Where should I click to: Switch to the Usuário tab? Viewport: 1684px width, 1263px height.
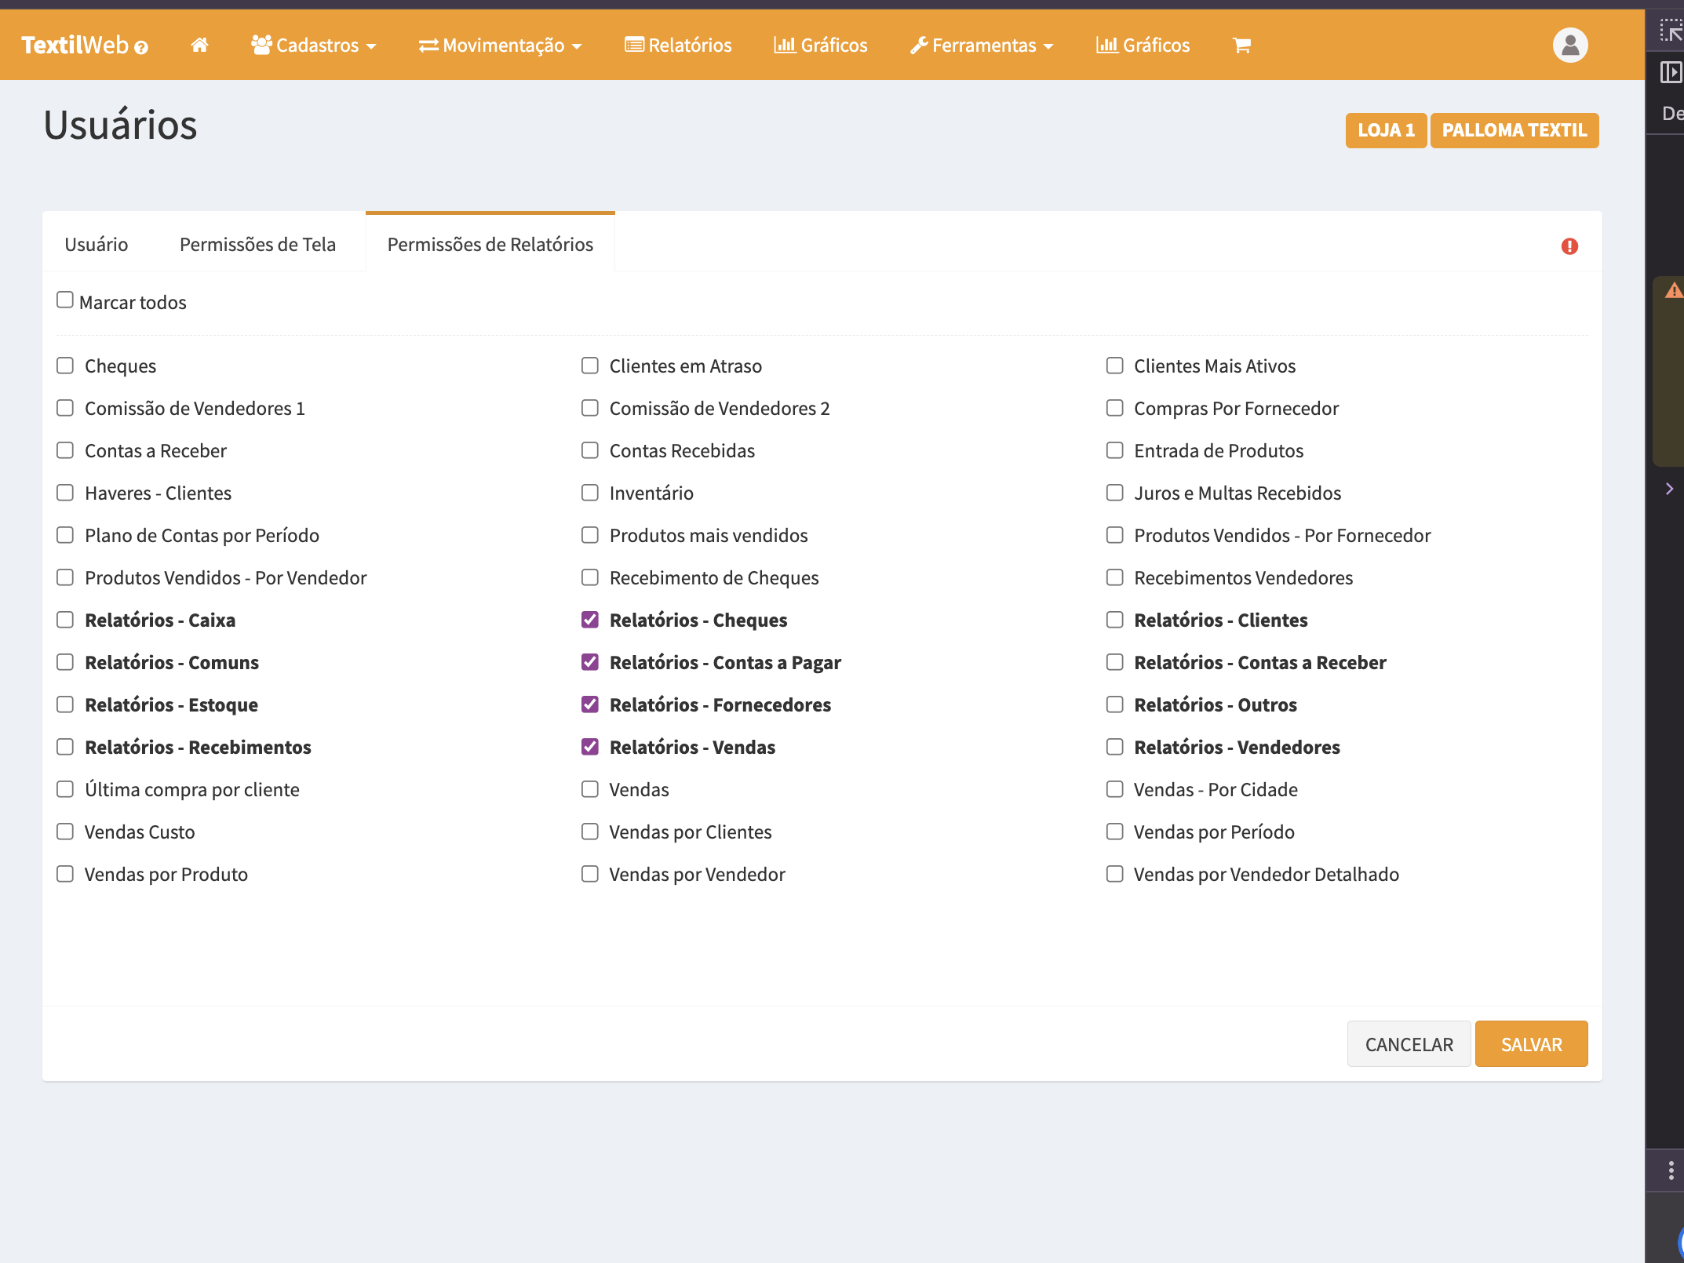(97, 244)
